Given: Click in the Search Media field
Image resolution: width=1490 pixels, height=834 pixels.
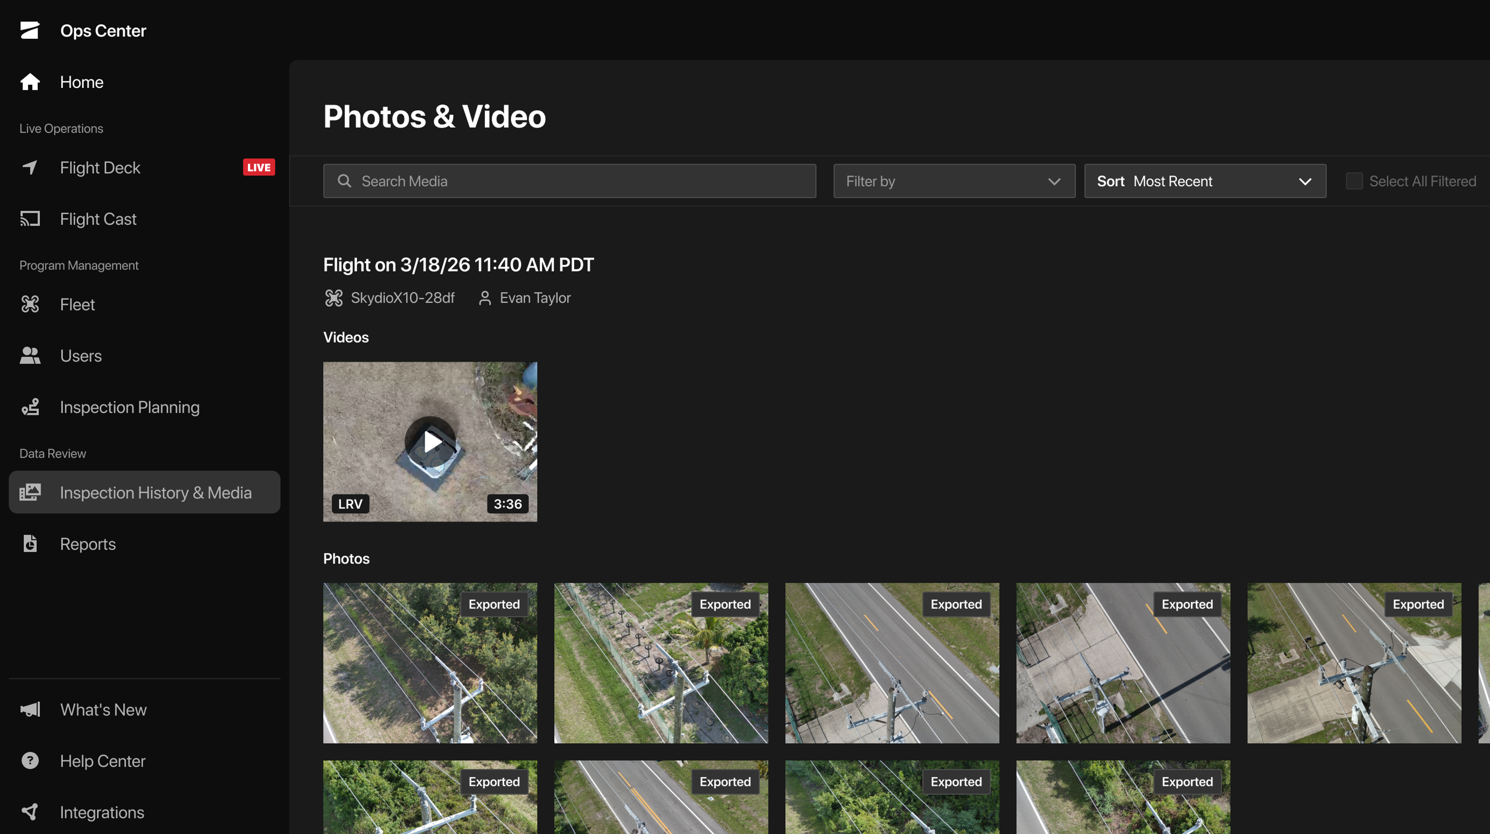Looking at the screenshot, I should (x=569, y=181).
